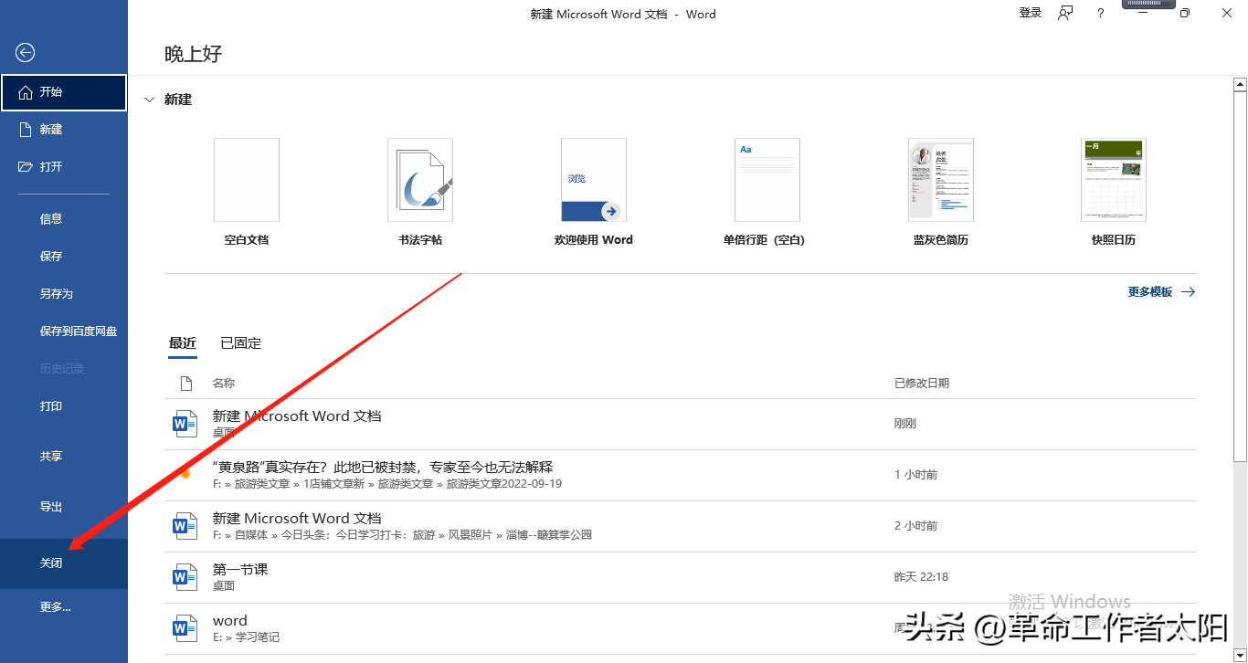The width and height of the screenshot is (1248, 663).
Task: Click the scrollbar up arrow
Action: (x=1240, y=85)
